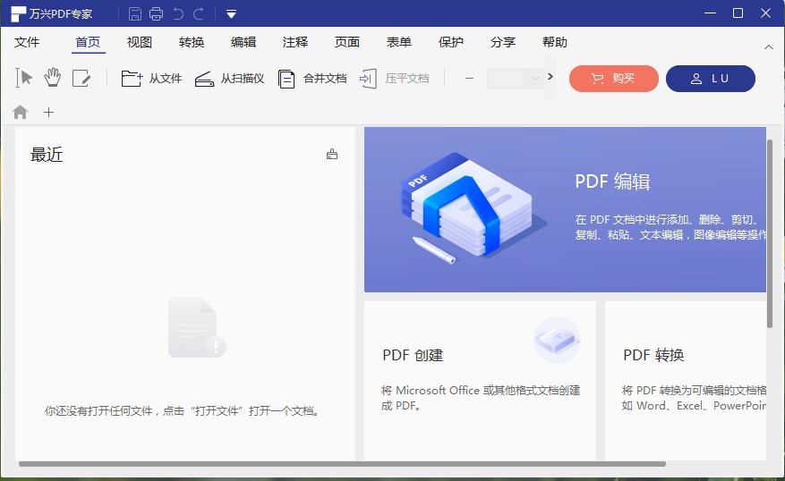The width and height of the screenshot is (785, 481).
Task: Go to the home tab icon
Action: pyautogui.click(x=20, y=112)
